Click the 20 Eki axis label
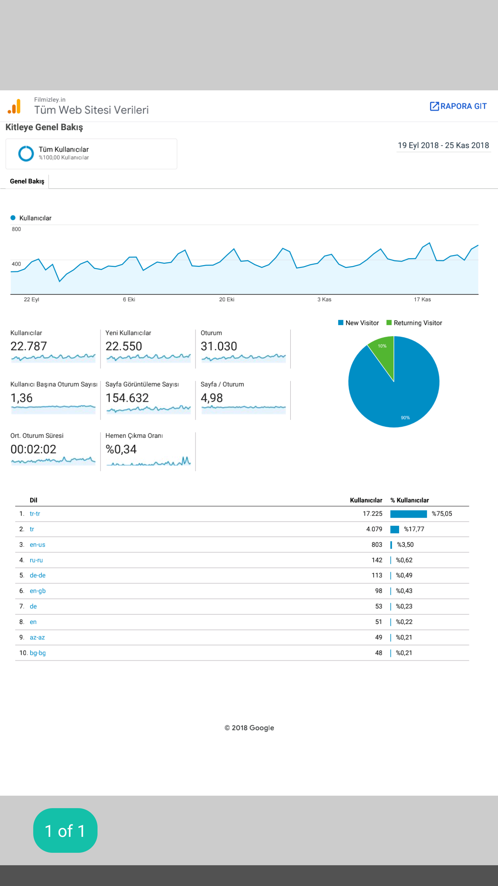498x886 pixels. 227,299
